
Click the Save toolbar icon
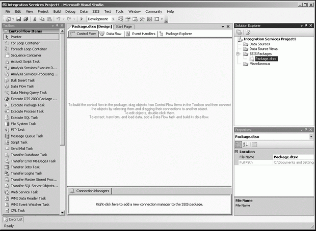(19, 19)
